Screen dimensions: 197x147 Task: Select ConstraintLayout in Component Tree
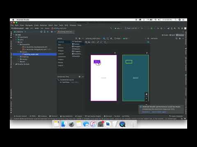[x=66, y=80]
